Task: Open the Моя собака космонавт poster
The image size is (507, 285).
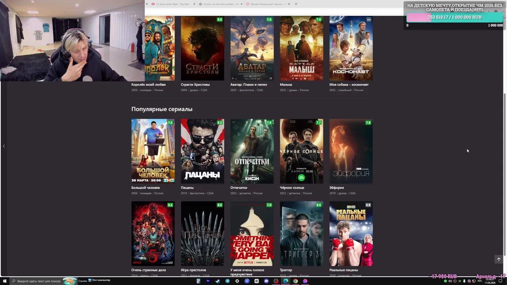Action: coord(351,48)
